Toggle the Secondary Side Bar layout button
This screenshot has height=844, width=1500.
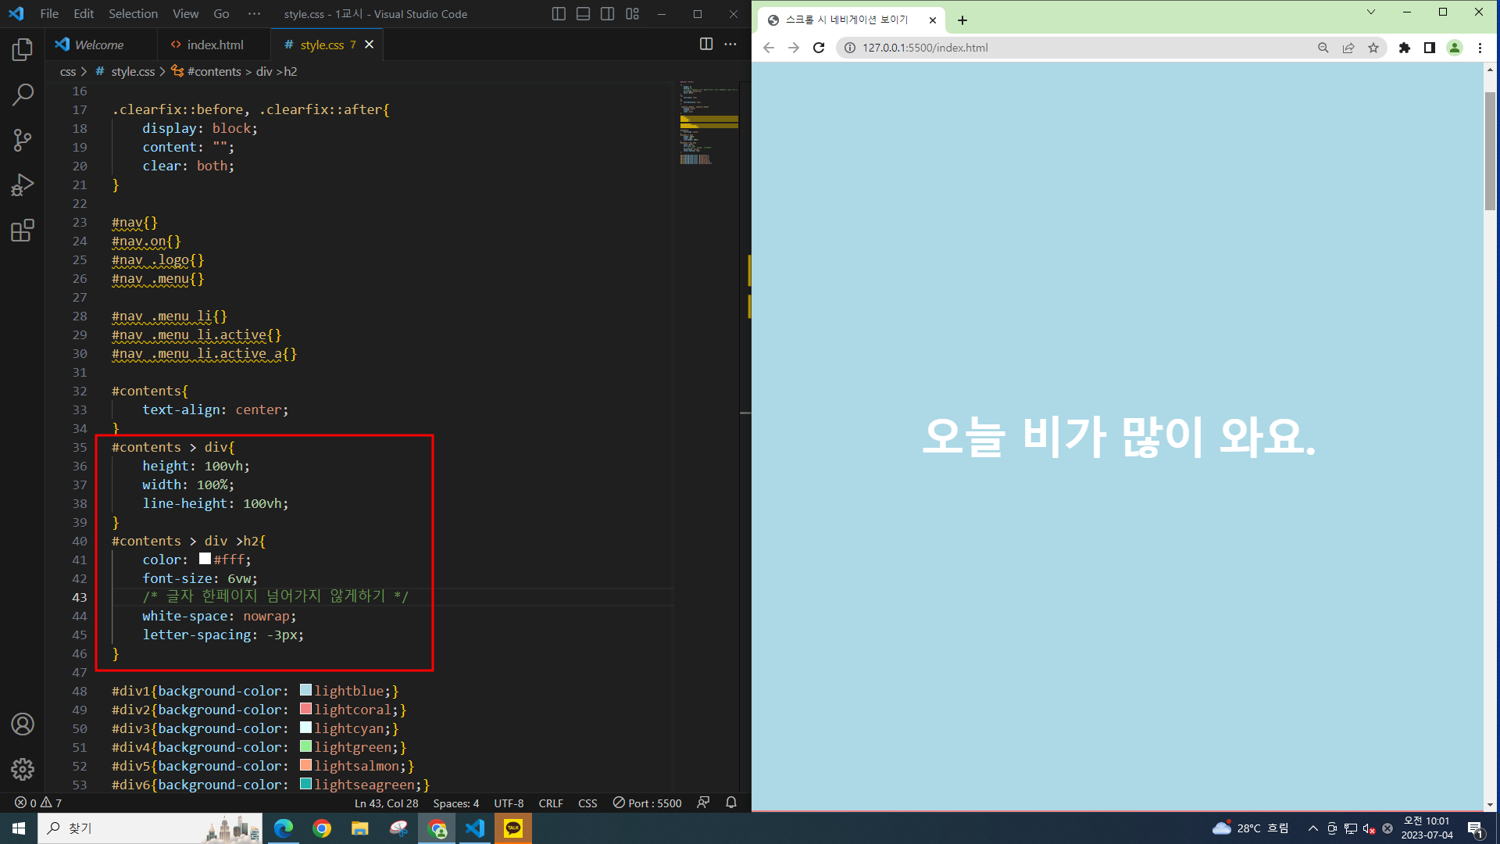[607, 14]
